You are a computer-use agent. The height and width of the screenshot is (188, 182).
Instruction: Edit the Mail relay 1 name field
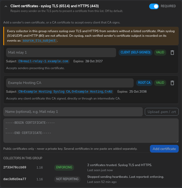pos(61,53)
